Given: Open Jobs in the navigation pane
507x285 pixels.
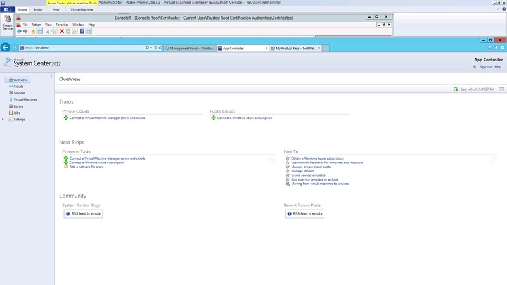Looking at the screenshot, I should (x=14, y=113).
